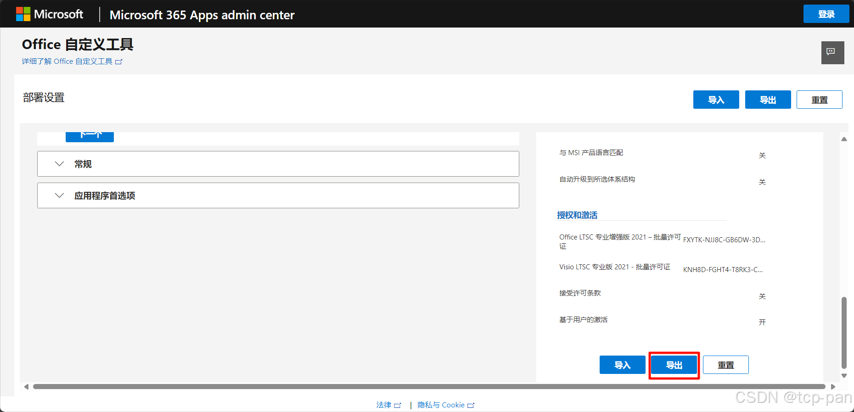Screen dimensions: 854x412
Task: Click the Visio key KNH8D-FGHT4 value
Action: click(723, 269)
